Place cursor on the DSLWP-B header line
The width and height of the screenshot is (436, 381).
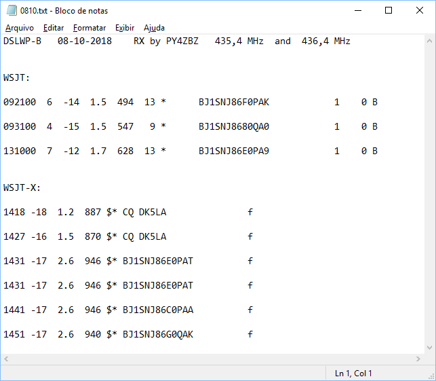(176, 41)
